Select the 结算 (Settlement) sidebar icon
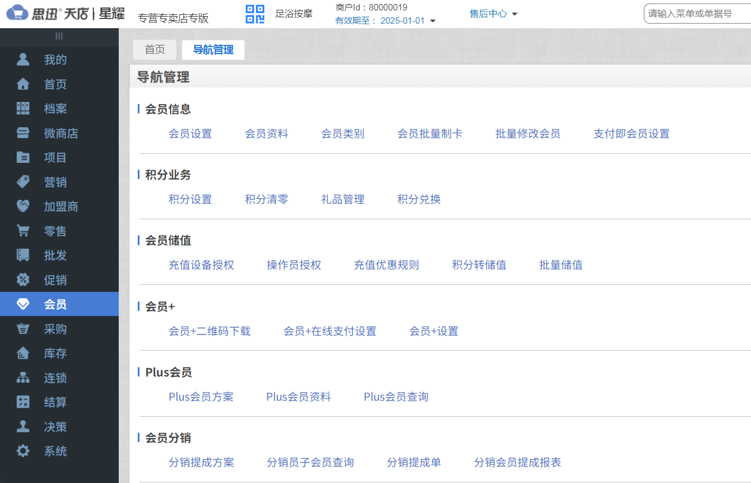 [24, 402]
